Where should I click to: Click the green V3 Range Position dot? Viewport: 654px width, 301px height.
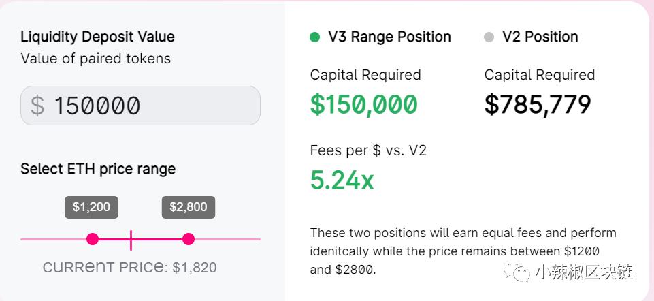314,37
